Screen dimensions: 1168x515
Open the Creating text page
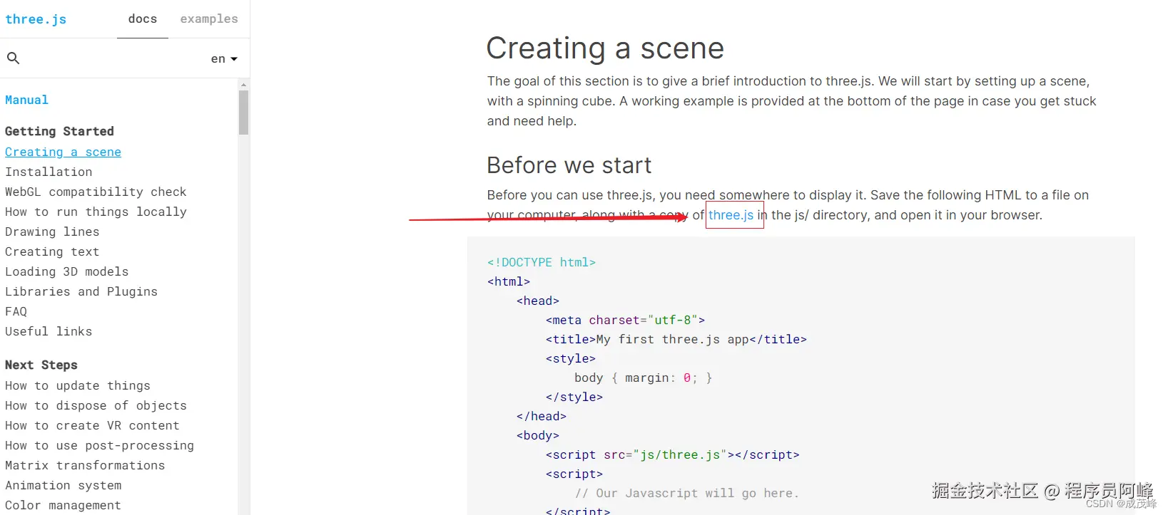tap(52, 252)
